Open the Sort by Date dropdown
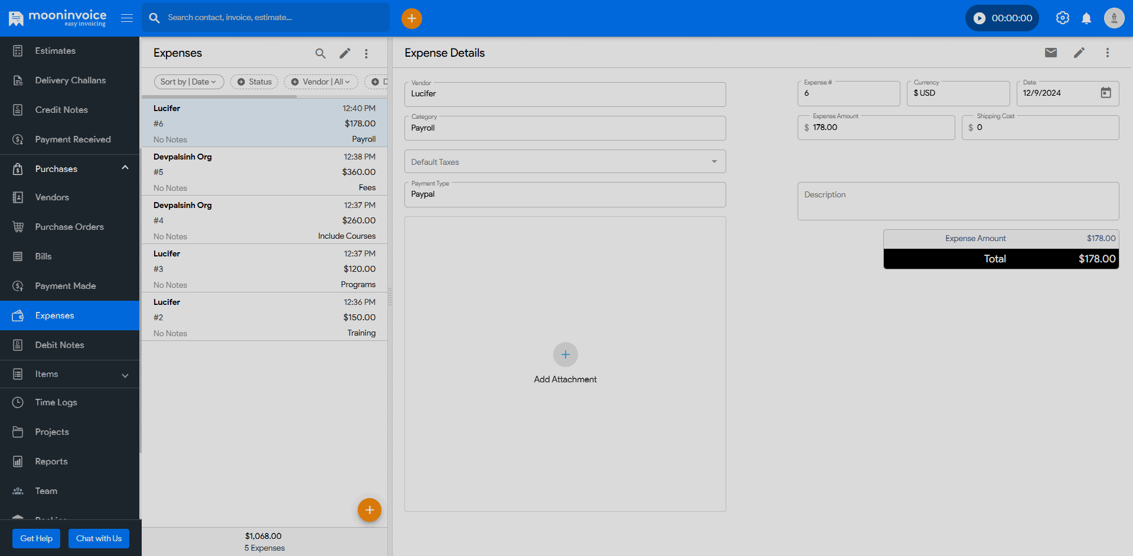 (189, 82)
